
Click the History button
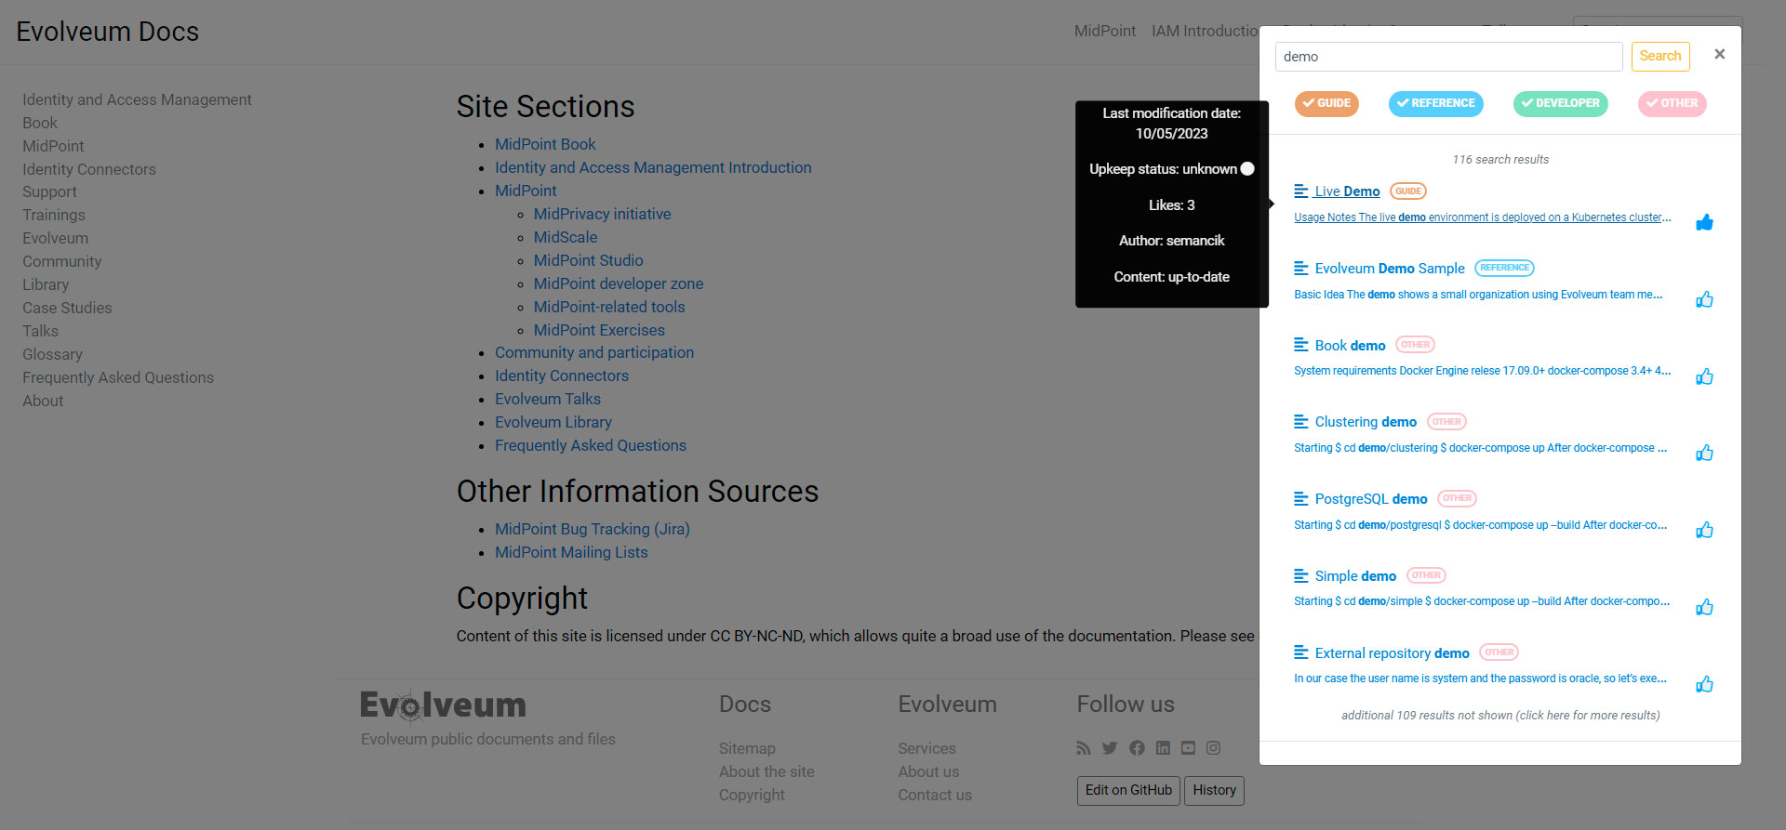[x=1214, y=790]
